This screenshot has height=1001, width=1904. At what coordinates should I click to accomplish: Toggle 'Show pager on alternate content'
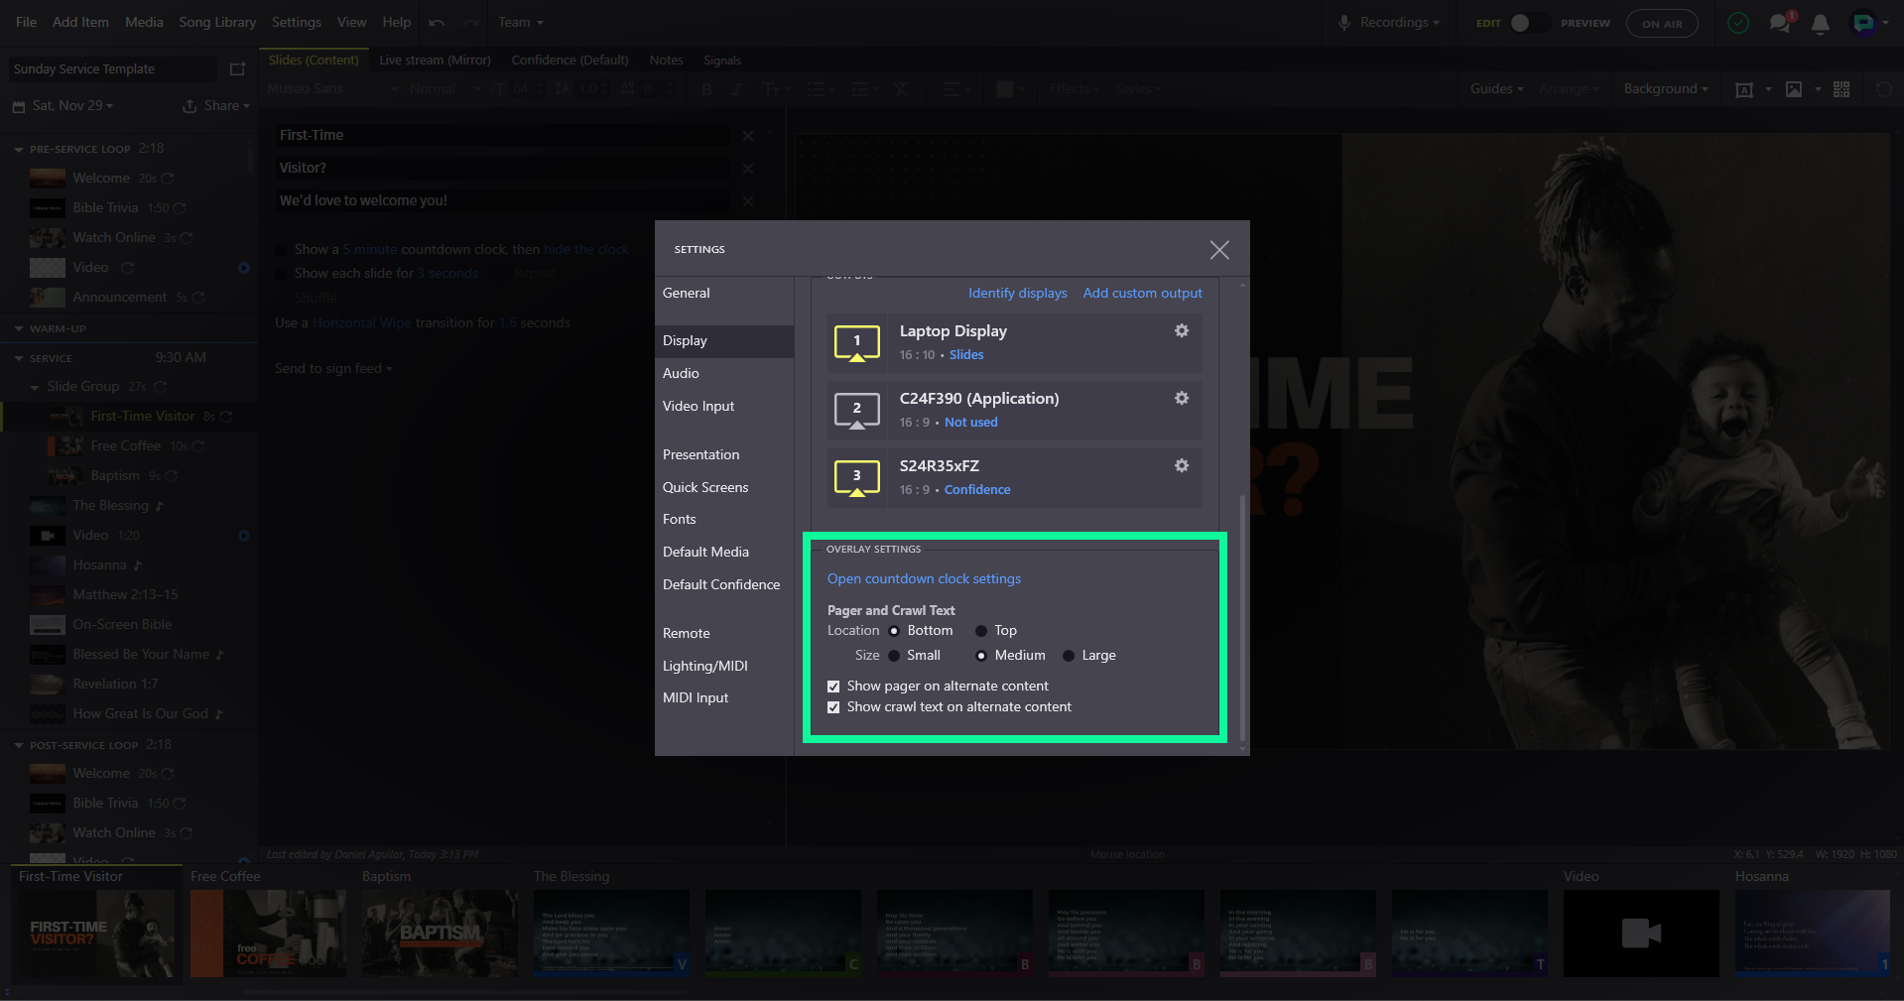(833, 687)
